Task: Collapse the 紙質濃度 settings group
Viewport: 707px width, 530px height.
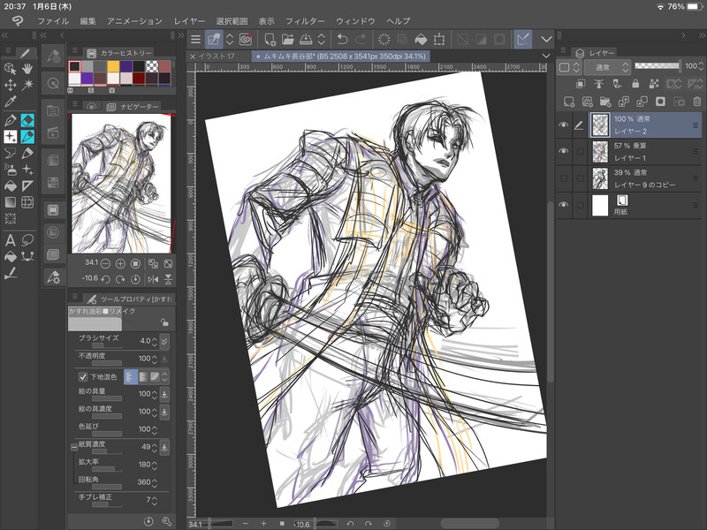Action: click(x=74, y=448)
